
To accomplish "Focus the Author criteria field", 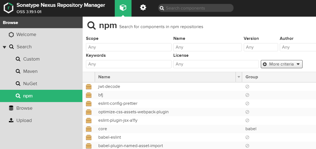I will click(x=298, y=47).
